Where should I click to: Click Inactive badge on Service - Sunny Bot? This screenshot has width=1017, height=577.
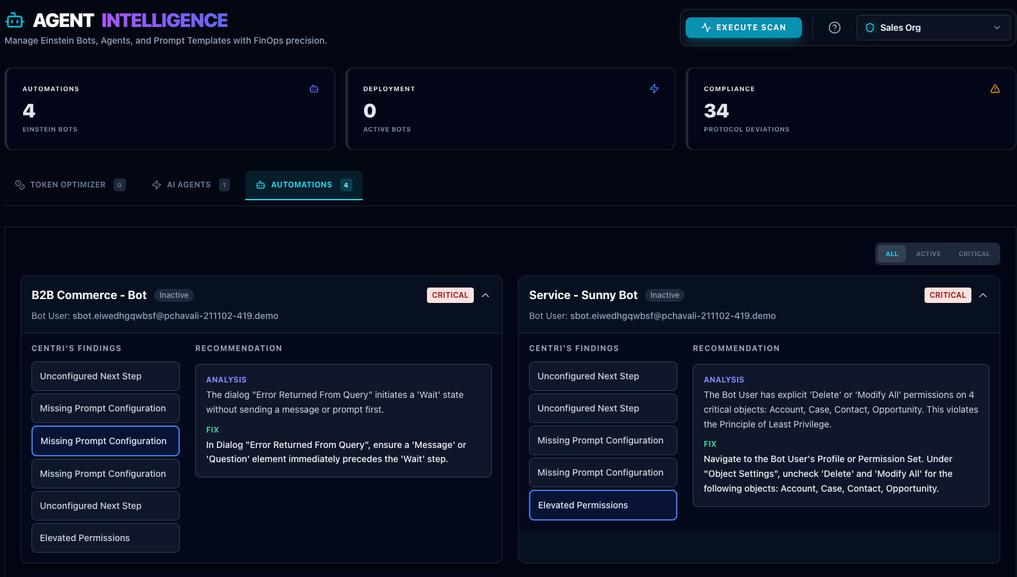tap(665, 295)
